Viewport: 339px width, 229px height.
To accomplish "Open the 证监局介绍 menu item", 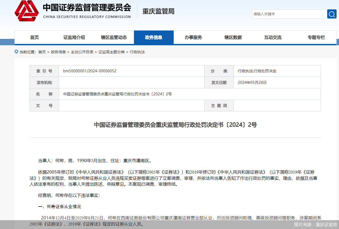I will click(x=74, y=37).
